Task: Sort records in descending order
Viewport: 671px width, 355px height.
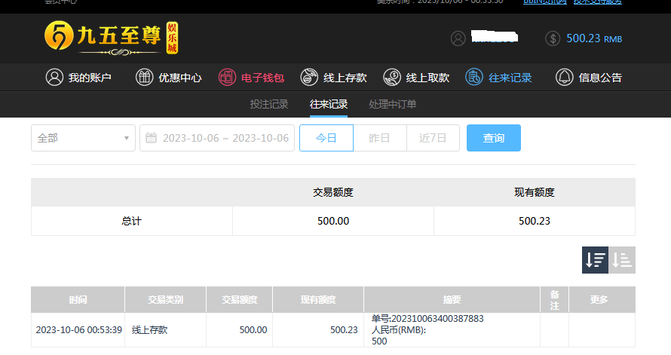Action: [x=595, y=260]
